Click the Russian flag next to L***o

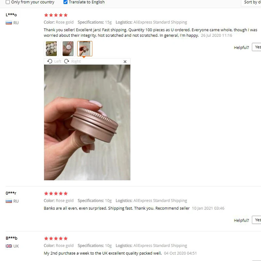click(x=9, y=23)
